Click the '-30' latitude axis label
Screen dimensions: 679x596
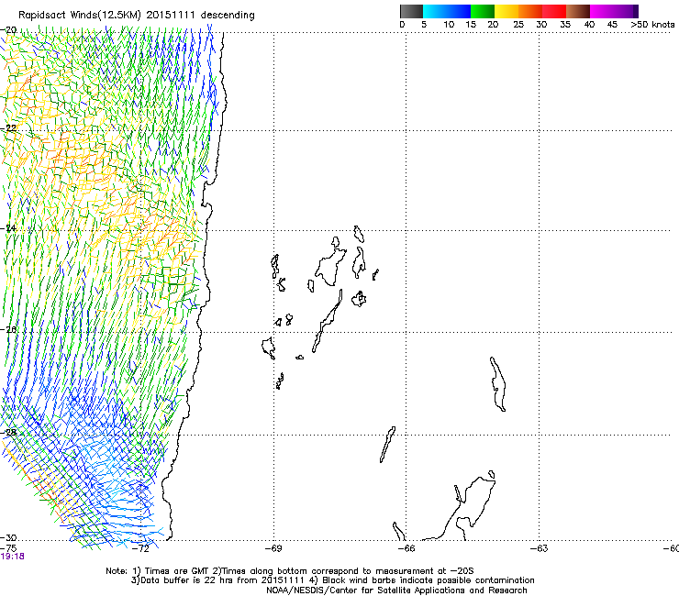(8, 537)
